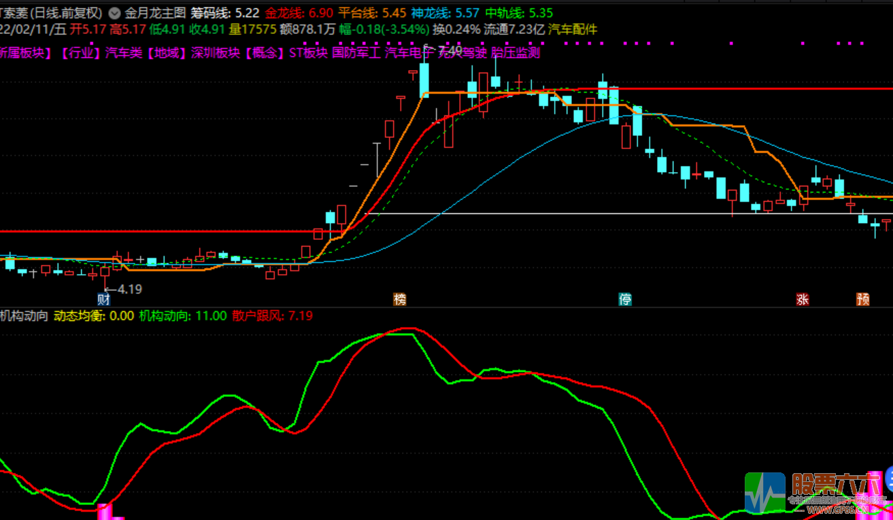Click the 预 forecast marker icon
Viewport: 893px width, 520px height.
[863, 299]
